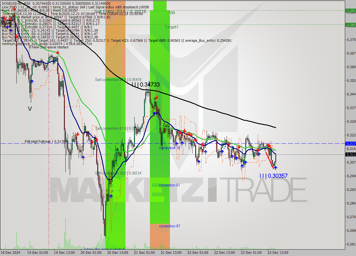Click the '21 Dec 01:00' time axis label
The image size is (356, 256).
tap(144, 253)
